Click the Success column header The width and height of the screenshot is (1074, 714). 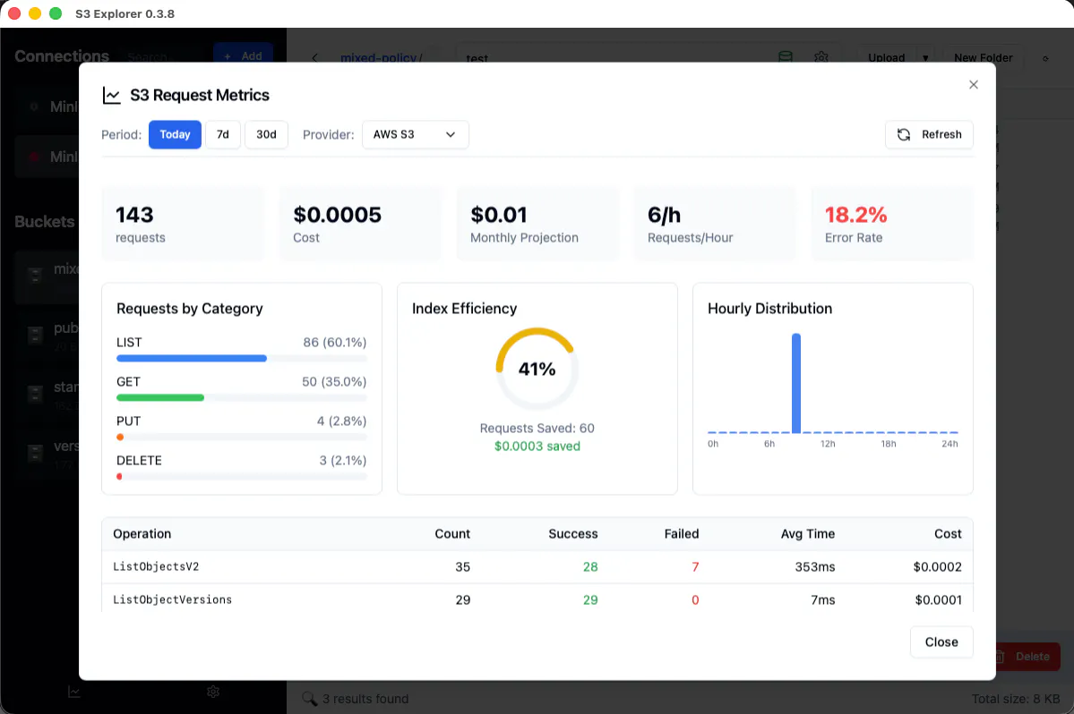coord(572,534)
